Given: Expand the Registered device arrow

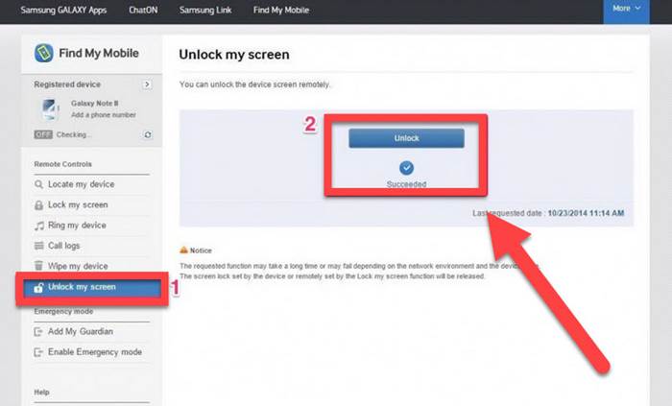Looking at the screenshot, I should point(147,84).
